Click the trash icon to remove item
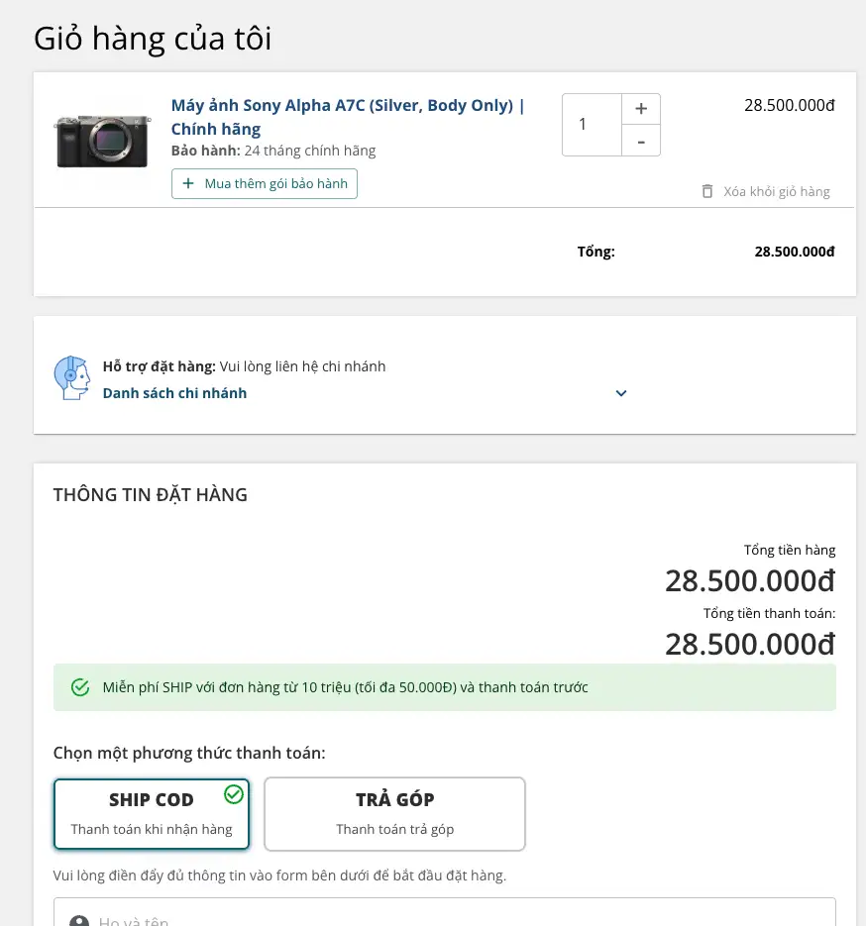 707,191
